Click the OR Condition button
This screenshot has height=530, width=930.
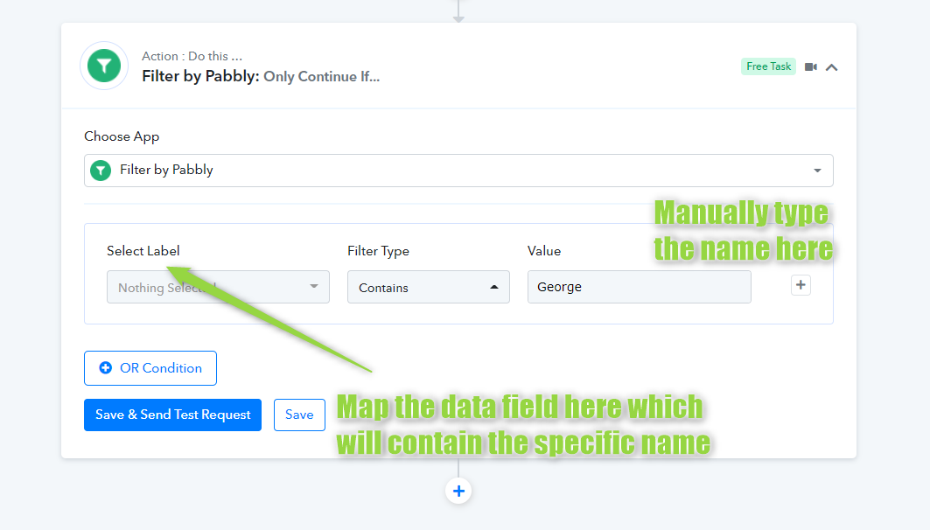click(150, 368)
